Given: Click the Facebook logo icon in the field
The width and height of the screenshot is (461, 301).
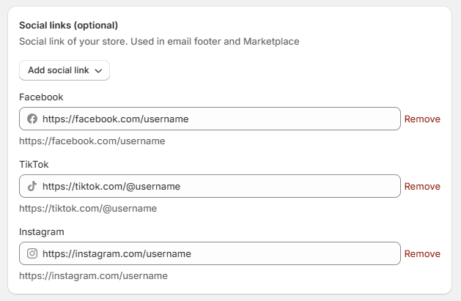Looking at the screenshot, I should click(x=32, y=119).
